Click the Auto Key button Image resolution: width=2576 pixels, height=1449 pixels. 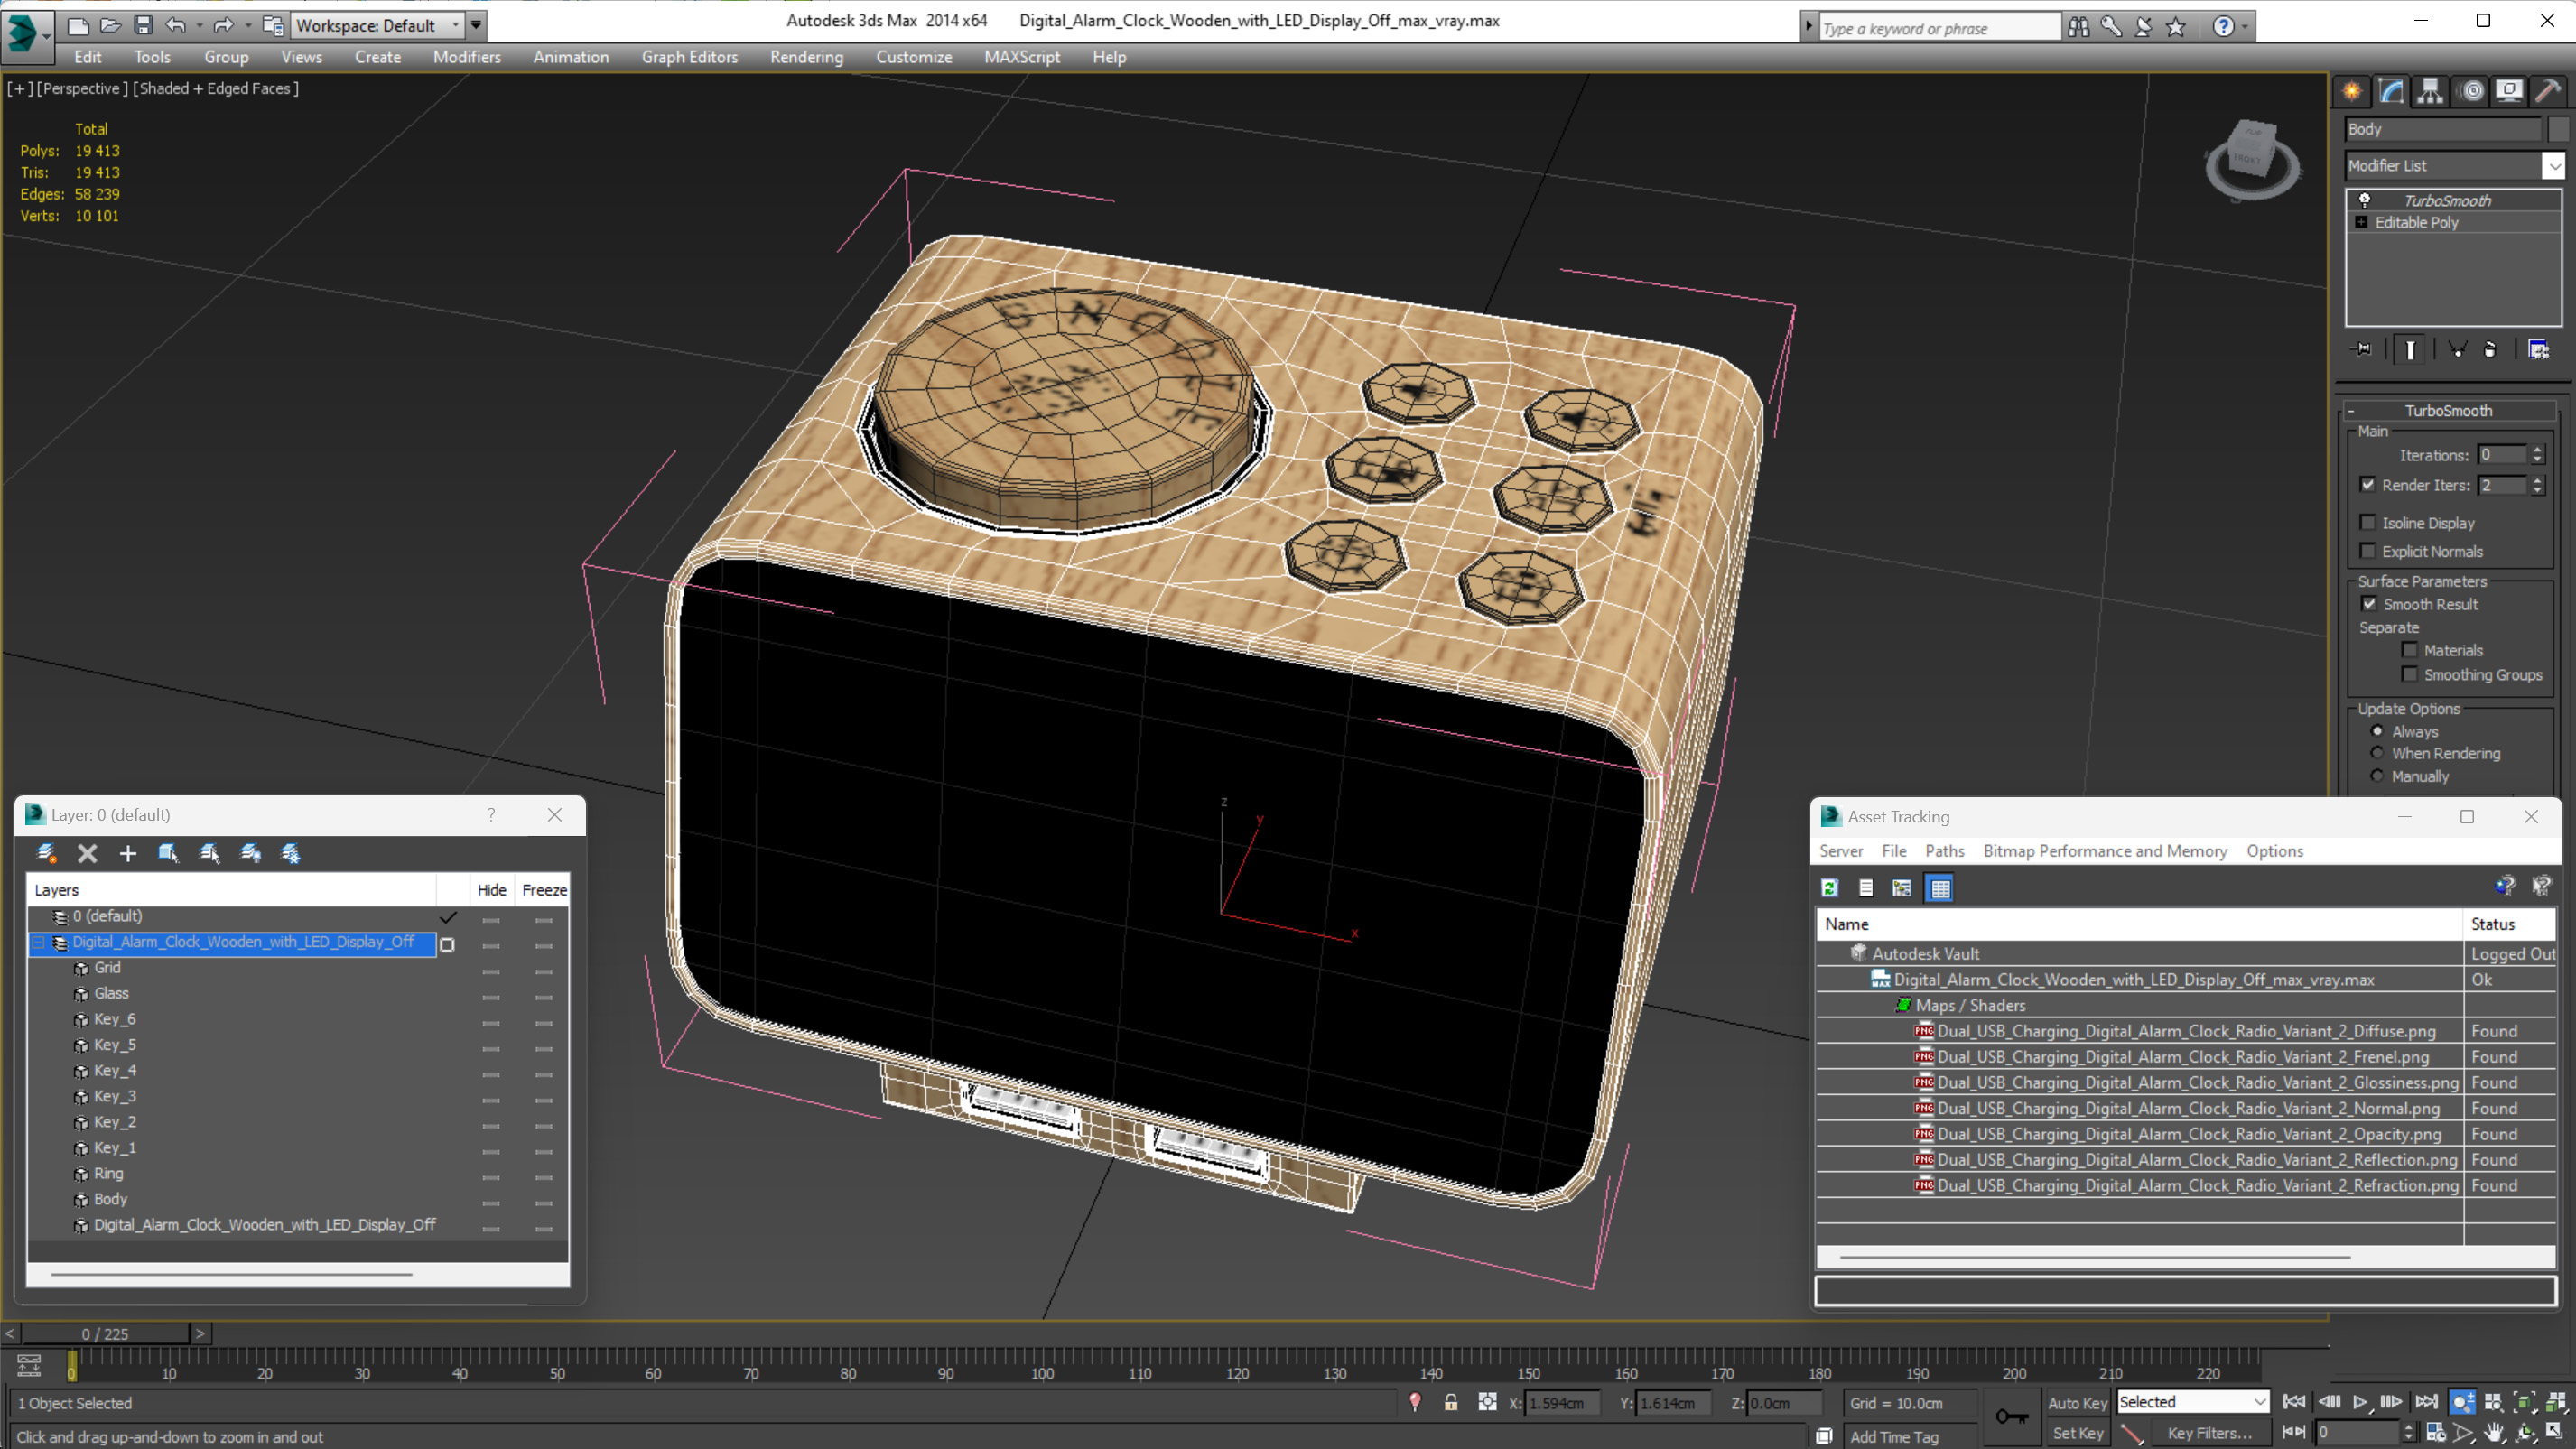tap(2077, 1402)
